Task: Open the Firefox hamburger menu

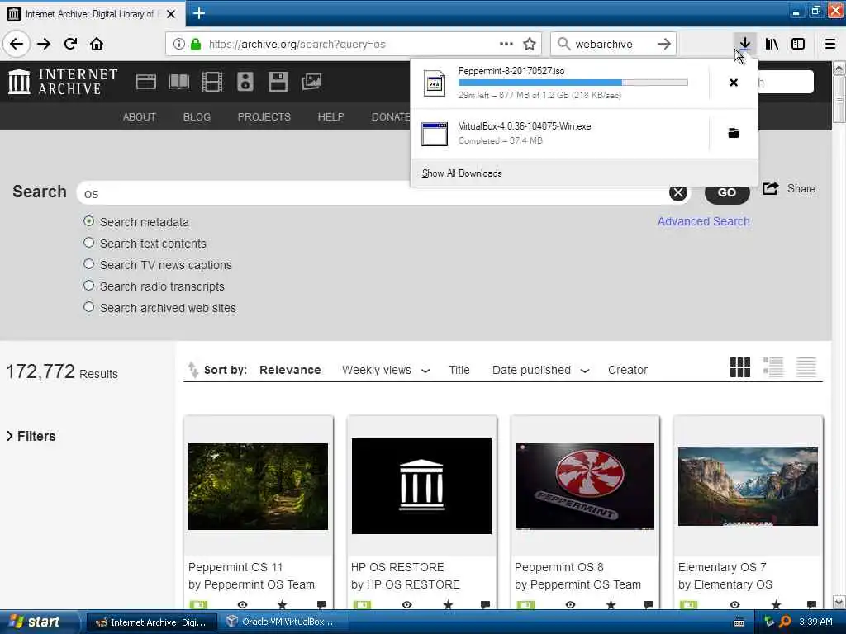Action: click(830, 44)
